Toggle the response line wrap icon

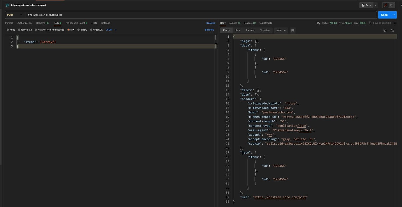point(293,30)
